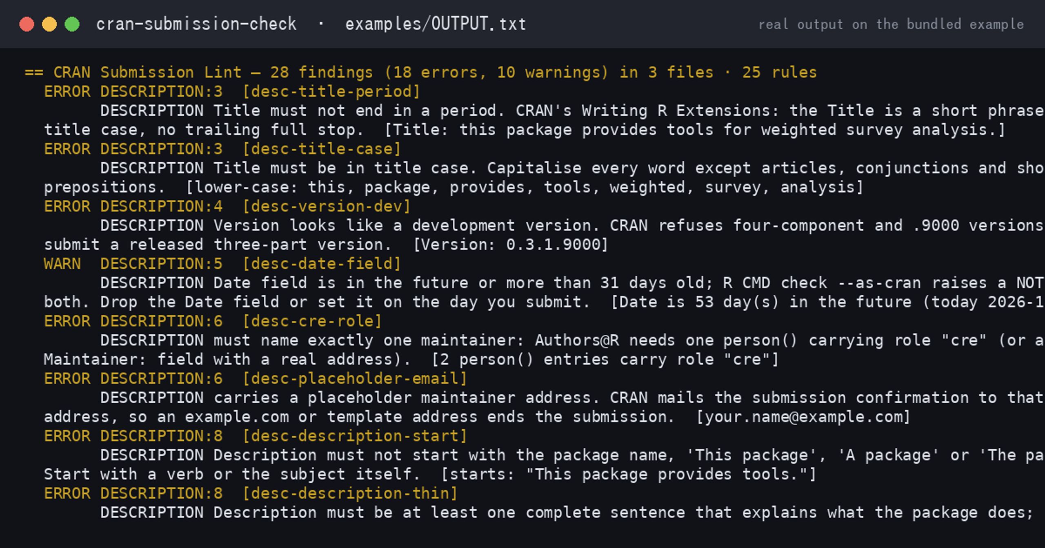
Task: Click the CRAN Submission Lint summary header line
Action: coord(421,73)
